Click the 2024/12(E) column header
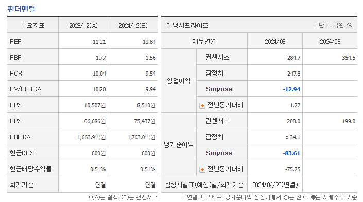This screenshot has height=202, width=363. 133,25
